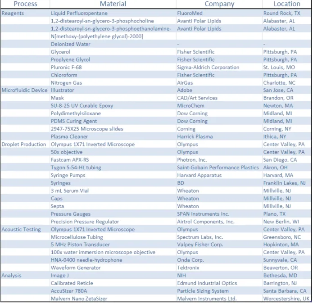Select the Company column header
Screen dimensions: 313x304
219,4
